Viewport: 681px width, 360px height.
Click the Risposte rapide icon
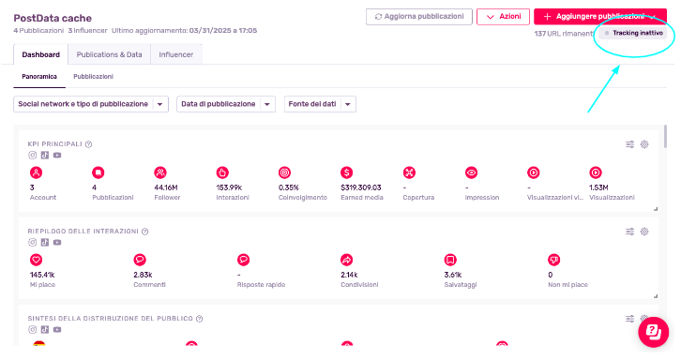tap(243, 260)
